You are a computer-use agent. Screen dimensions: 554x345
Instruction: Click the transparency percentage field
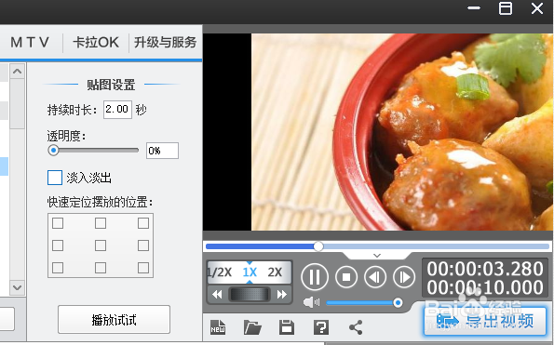[x=162, y=151]
